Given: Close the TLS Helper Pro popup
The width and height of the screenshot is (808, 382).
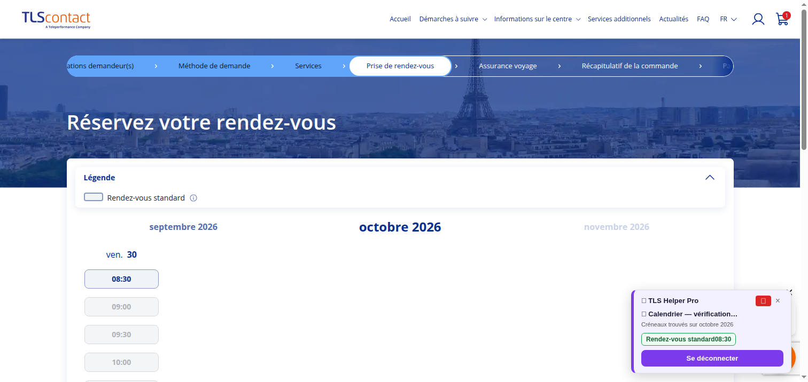Looking at the screenshot, I should (x=778, y=301).
